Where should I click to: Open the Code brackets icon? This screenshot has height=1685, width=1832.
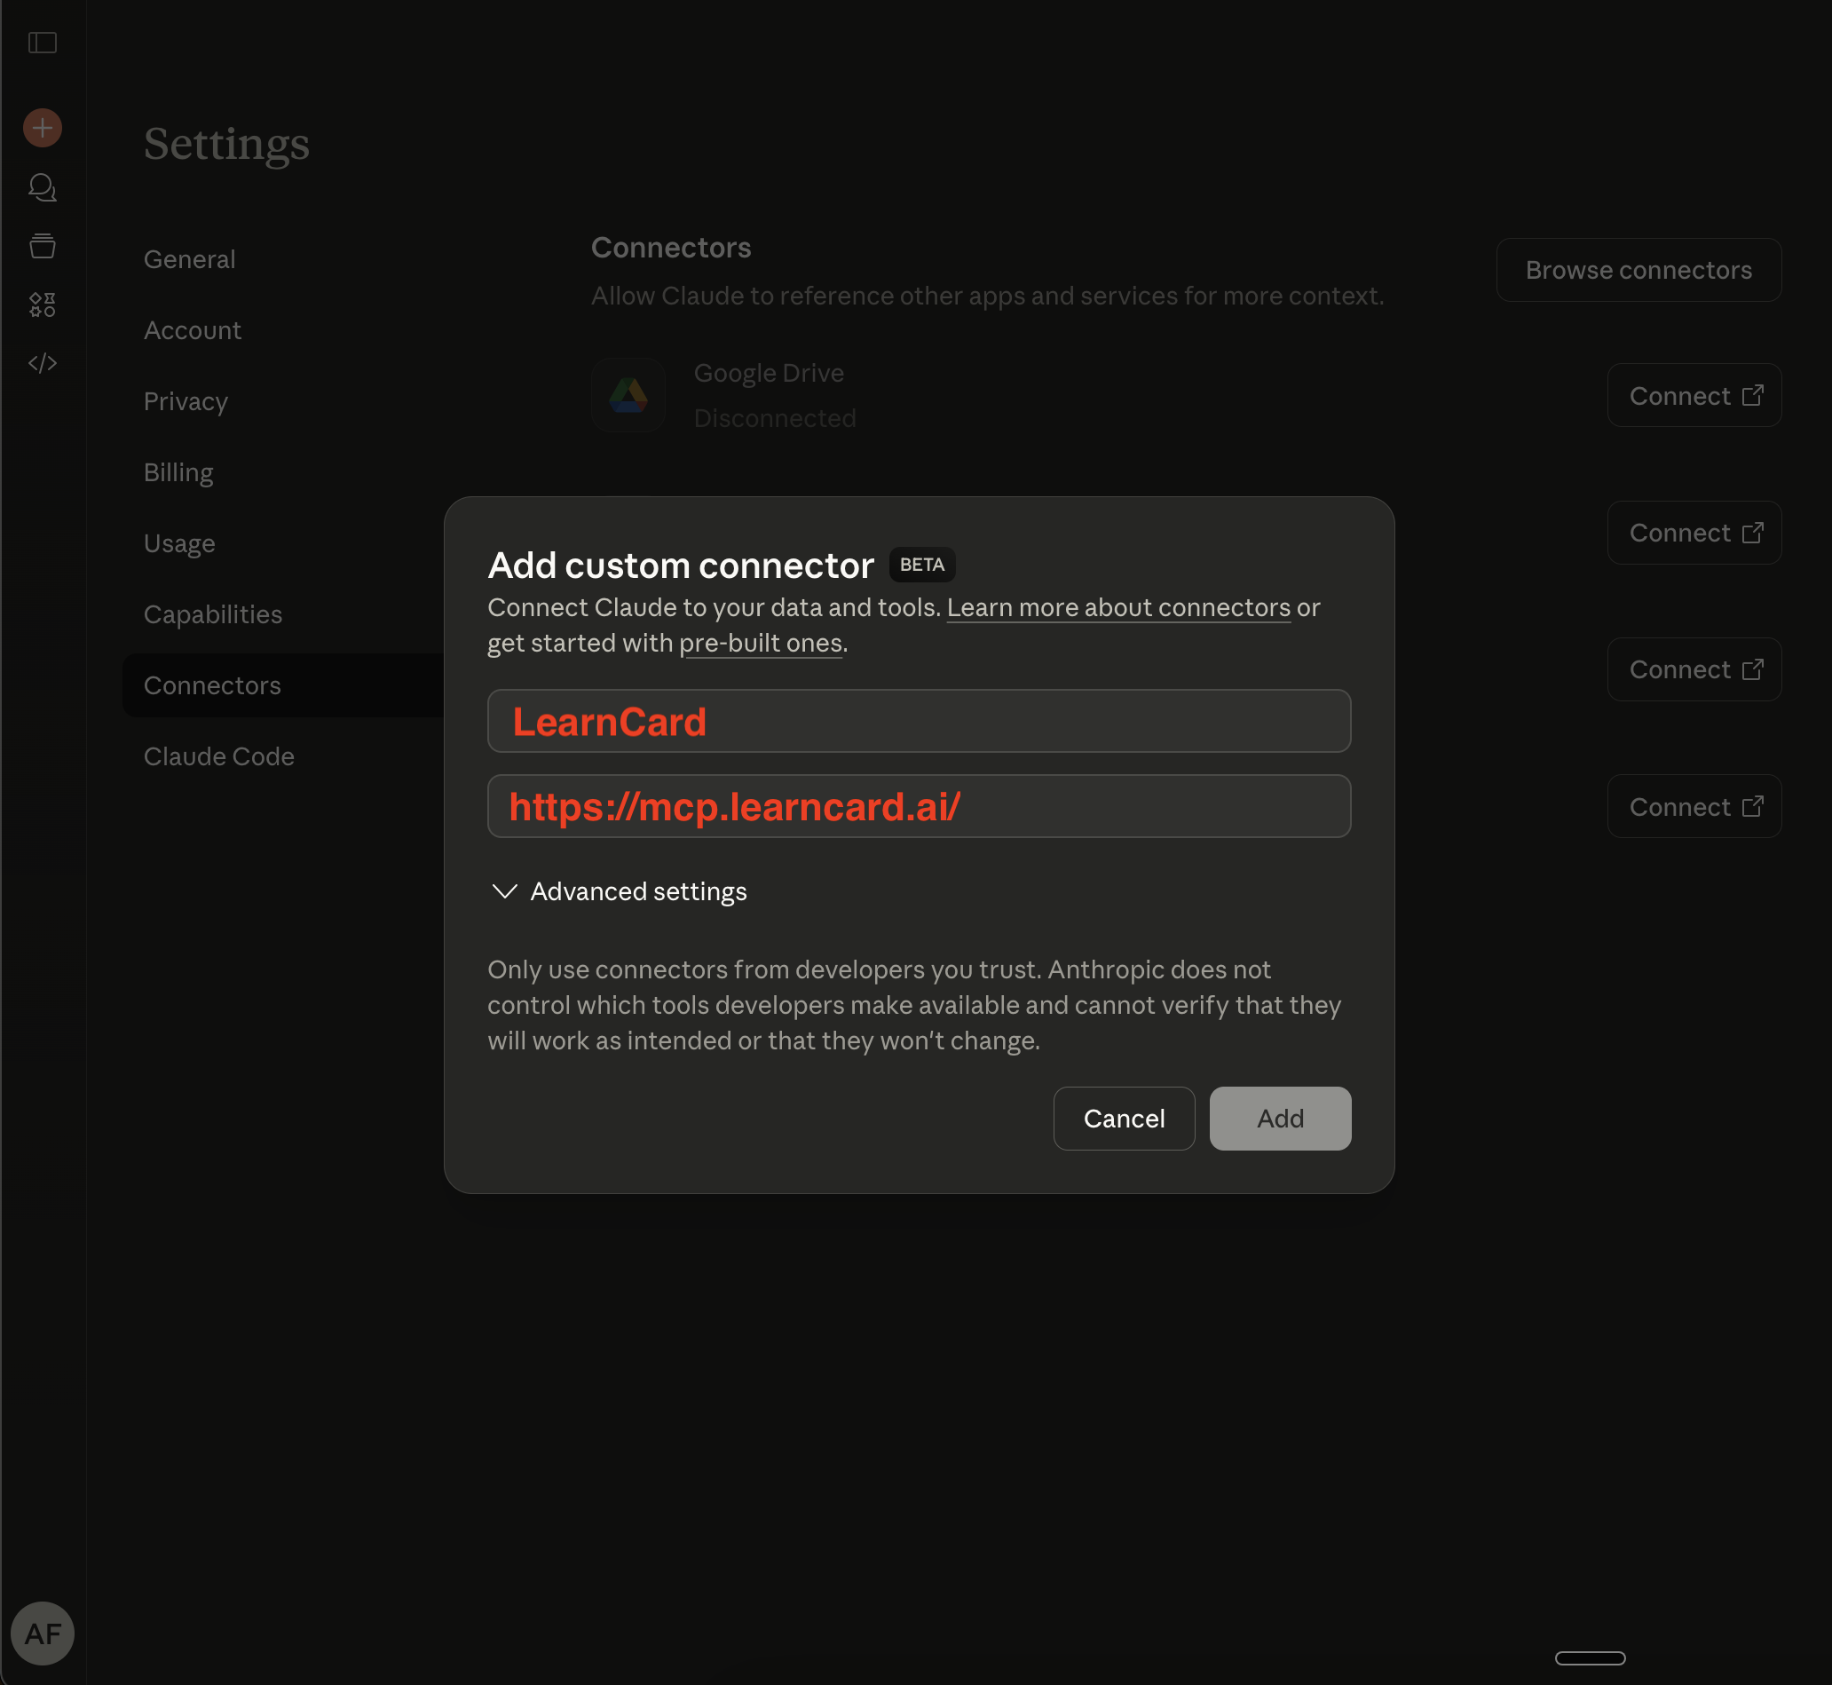coord(42,363)
